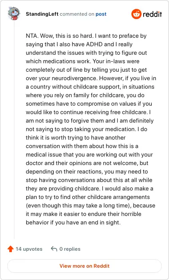Click the final line "behavior if you have"
The height and width of the screenshot is (280, 169).
pos(73,222)
